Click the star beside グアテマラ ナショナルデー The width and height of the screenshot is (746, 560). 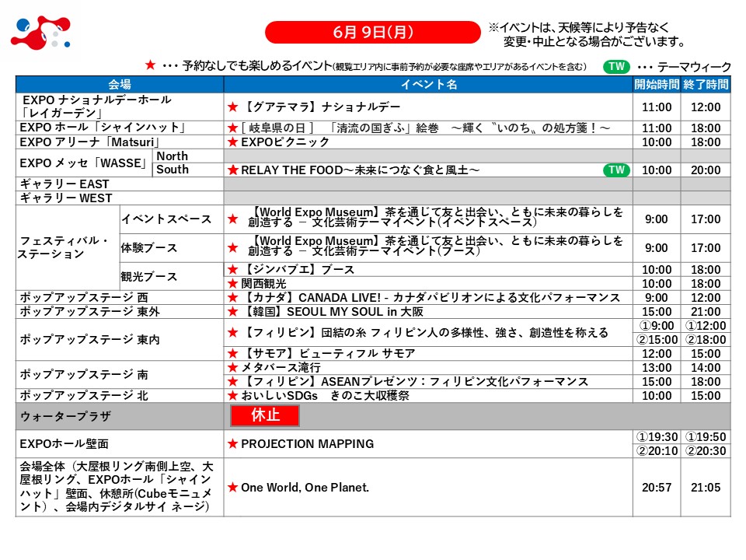tap(232, 107)
